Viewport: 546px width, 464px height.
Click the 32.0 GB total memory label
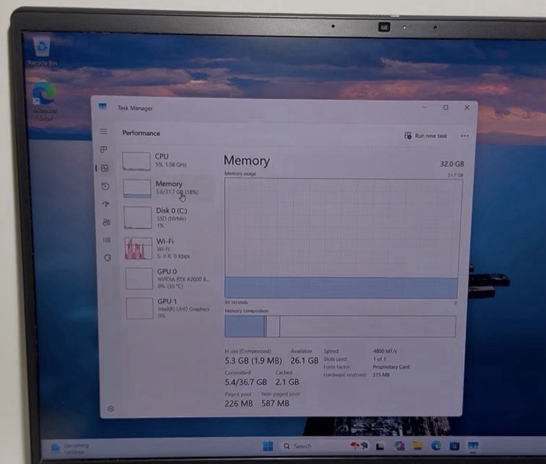pos(452,164)
